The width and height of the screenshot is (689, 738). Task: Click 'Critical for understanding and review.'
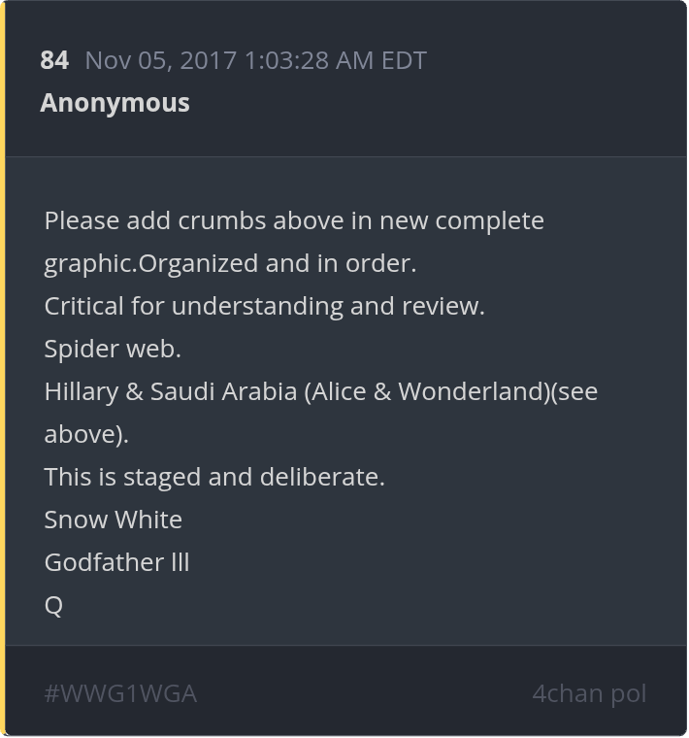(264, 306)
